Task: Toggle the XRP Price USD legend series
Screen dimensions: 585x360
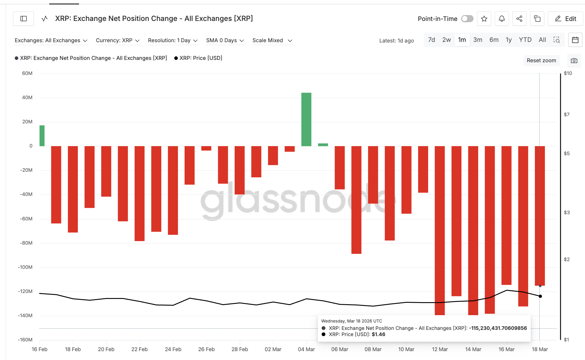Action: [198, 58]
